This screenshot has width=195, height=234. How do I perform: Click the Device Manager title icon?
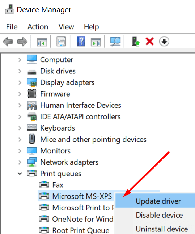click(9, 9)
